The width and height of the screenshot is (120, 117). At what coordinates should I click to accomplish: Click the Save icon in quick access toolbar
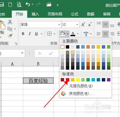coord(2,5)
